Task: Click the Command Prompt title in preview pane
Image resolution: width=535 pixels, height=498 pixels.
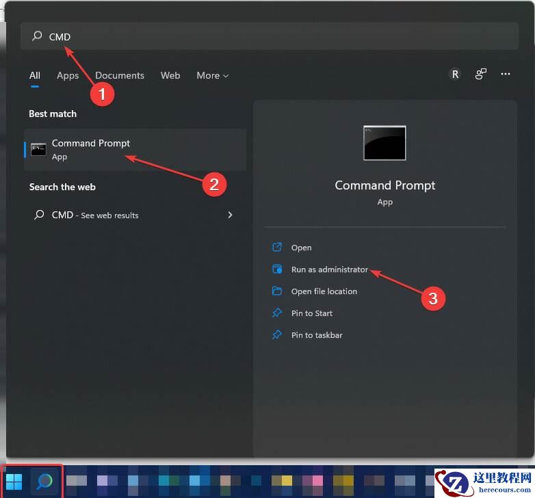Action: click(385, 185)
